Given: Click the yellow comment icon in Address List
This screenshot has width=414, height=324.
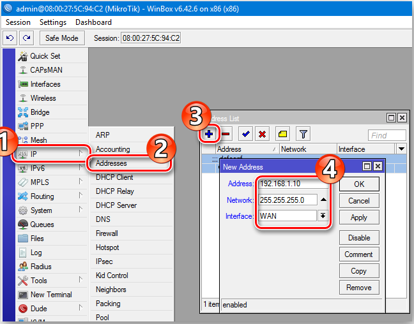Looking at the screenshot, I should [282, 134].
